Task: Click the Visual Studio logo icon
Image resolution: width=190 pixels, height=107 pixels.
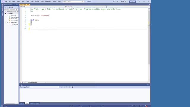Action: [3, 1]
